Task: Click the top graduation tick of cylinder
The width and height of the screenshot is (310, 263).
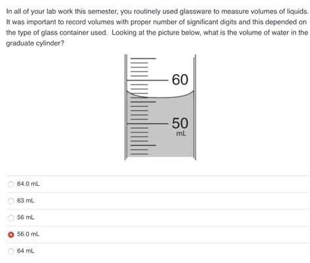Action: (143, 58)
